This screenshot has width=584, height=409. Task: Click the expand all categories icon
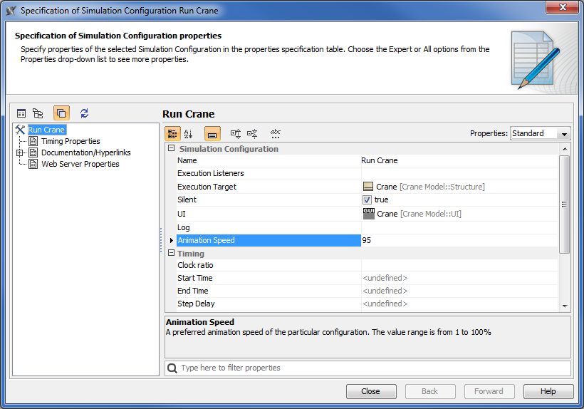[236, 134]
